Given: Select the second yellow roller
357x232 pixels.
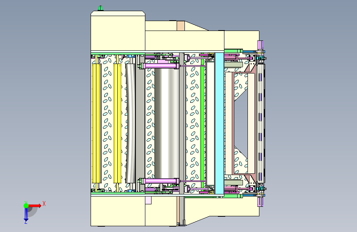Looking at the screenshot, I should [x=117, y=123].
